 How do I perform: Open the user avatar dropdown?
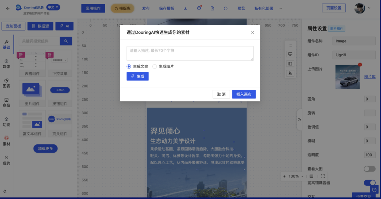pyautogui.click(x=362, y=8)
